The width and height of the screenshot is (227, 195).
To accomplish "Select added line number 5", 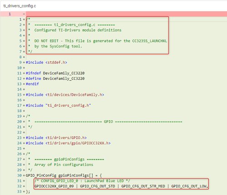I will 20,41.
